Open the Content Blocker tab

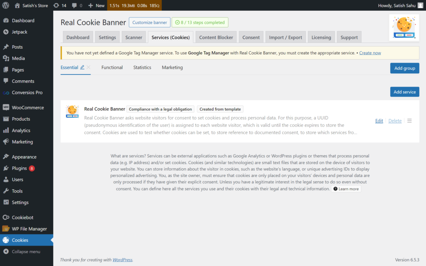tap(216, 37)
